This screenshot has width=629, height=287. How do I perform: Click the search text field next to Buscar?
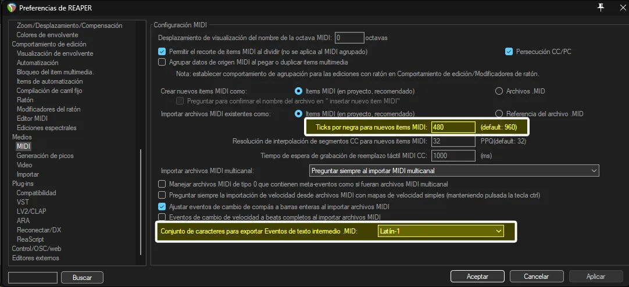tap(33, 277)
